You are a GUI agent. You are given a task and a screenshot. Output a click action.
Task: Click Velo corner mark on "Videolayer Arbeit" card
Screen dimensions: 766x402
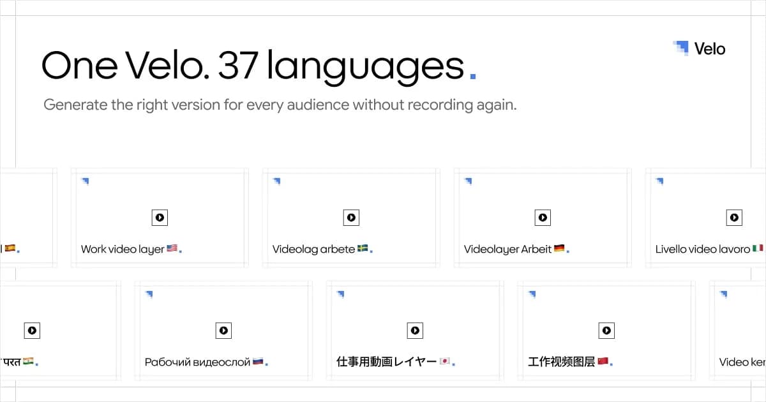coord(468,181)
